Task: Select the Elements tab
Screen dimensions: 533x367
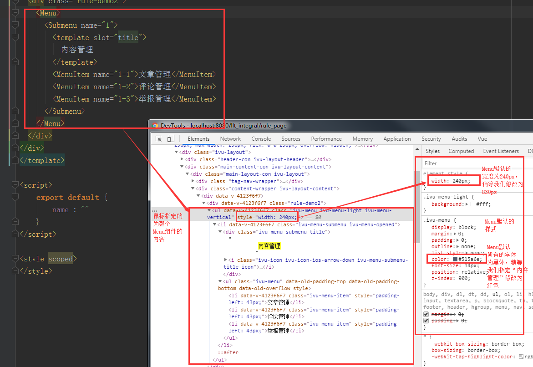Action: [x=198, y=139]
